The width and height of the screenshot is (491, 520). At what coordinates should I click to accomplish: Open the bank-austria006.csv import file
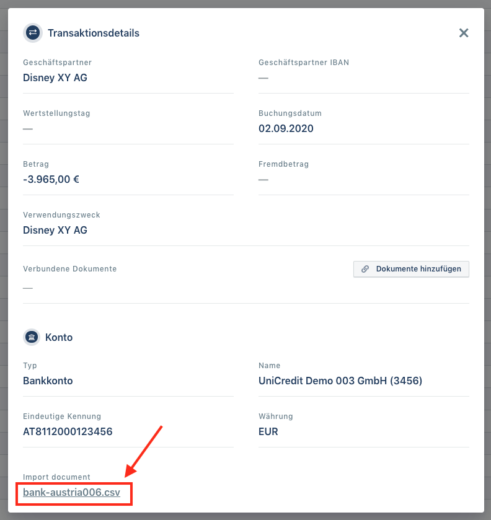[72, 493]
